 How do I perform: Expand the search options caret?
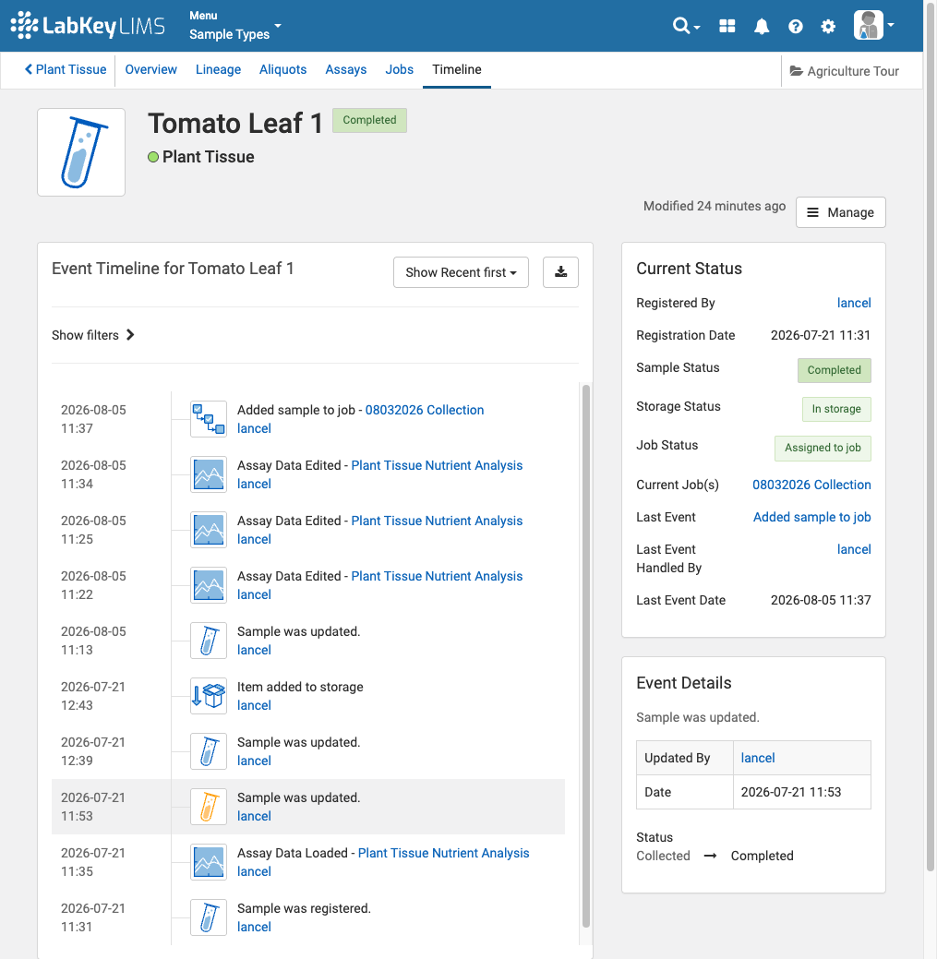coord(697,27)
